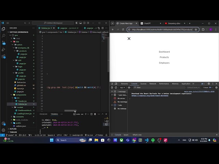Open the DevTools Sources tab

coord(143,84)
